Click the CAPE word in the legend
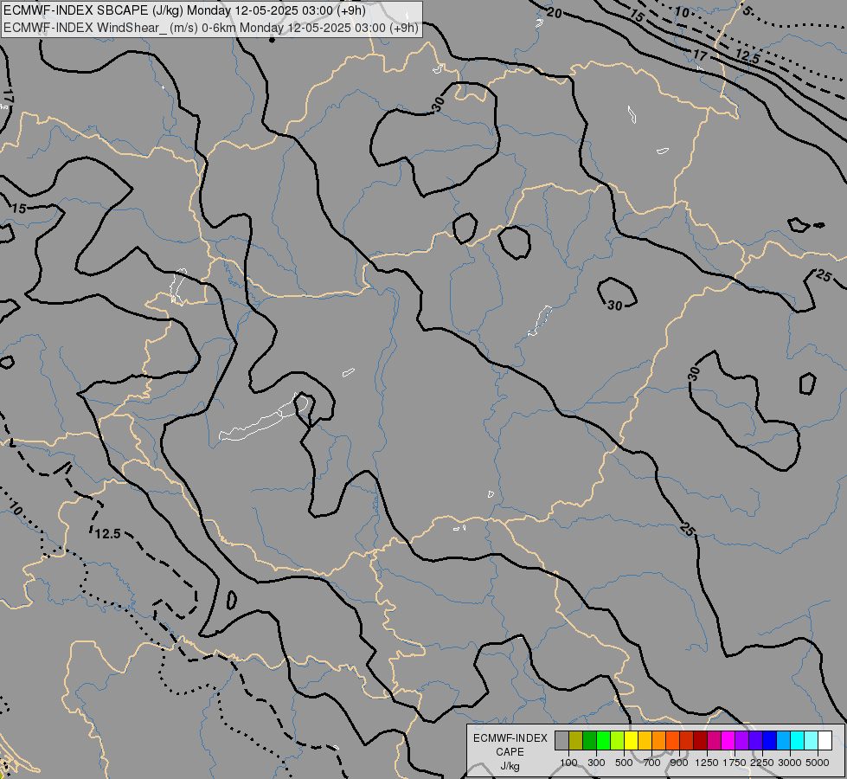Viewport: 847px width, 779px height. click(x=510, y=752)
